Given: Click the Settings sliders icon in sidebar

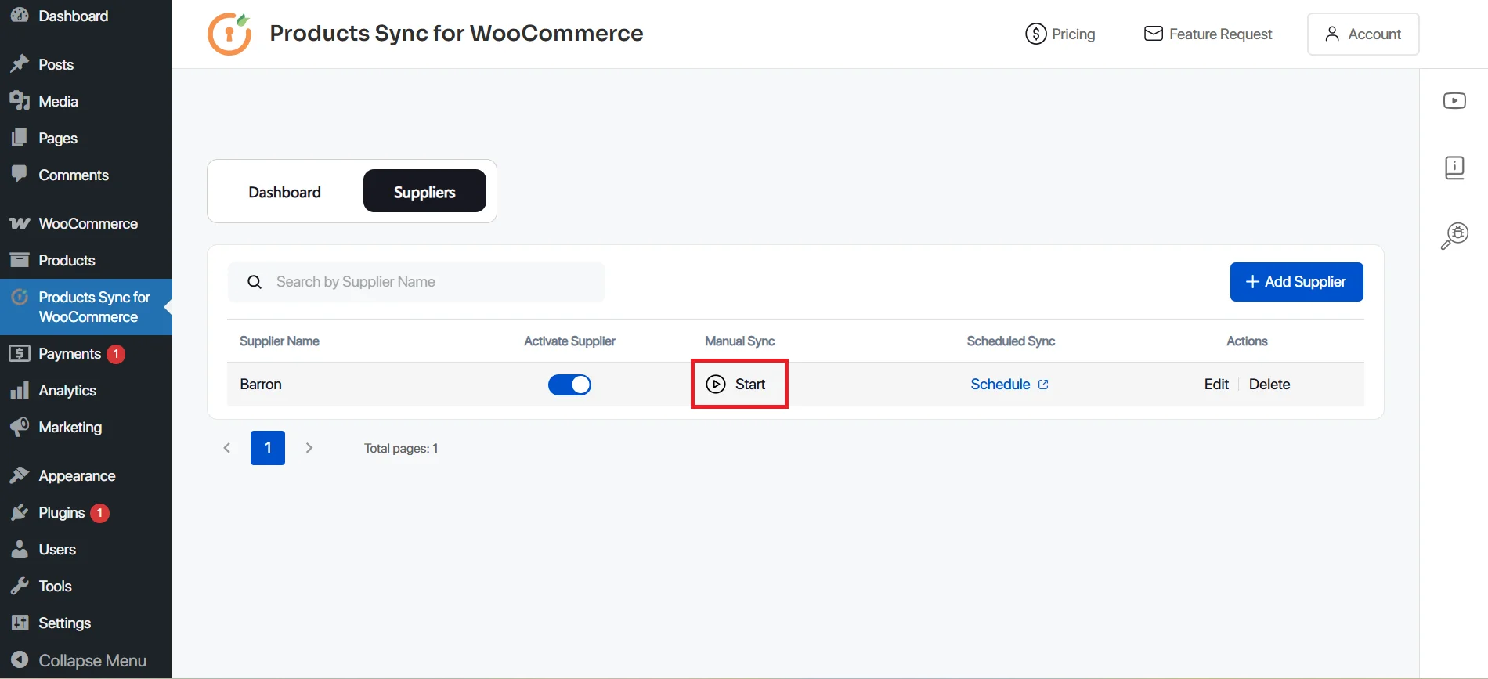Looking at the screenshot, I should [20, 623].
